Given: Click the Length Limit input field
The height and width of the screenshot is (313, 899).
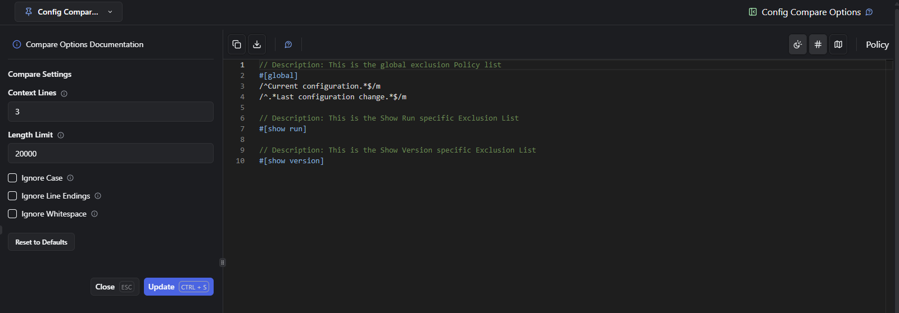Looking at the screenshot, I should (111, 153).
